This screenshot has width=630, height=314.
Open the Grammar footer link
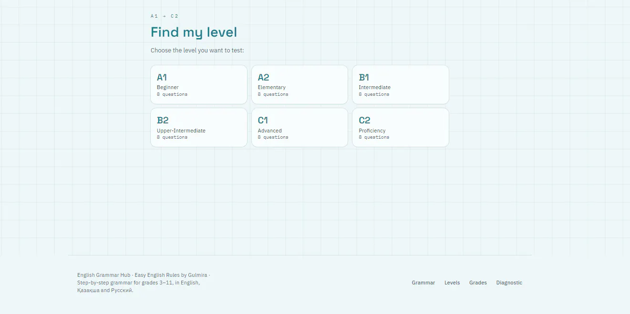(x=423, y=283)
